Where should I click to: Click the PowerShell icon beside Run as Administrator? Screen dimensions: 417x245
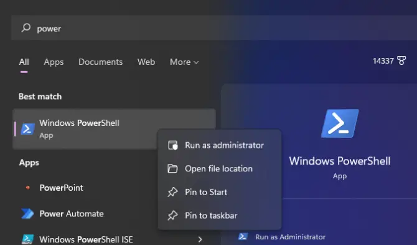243,236
